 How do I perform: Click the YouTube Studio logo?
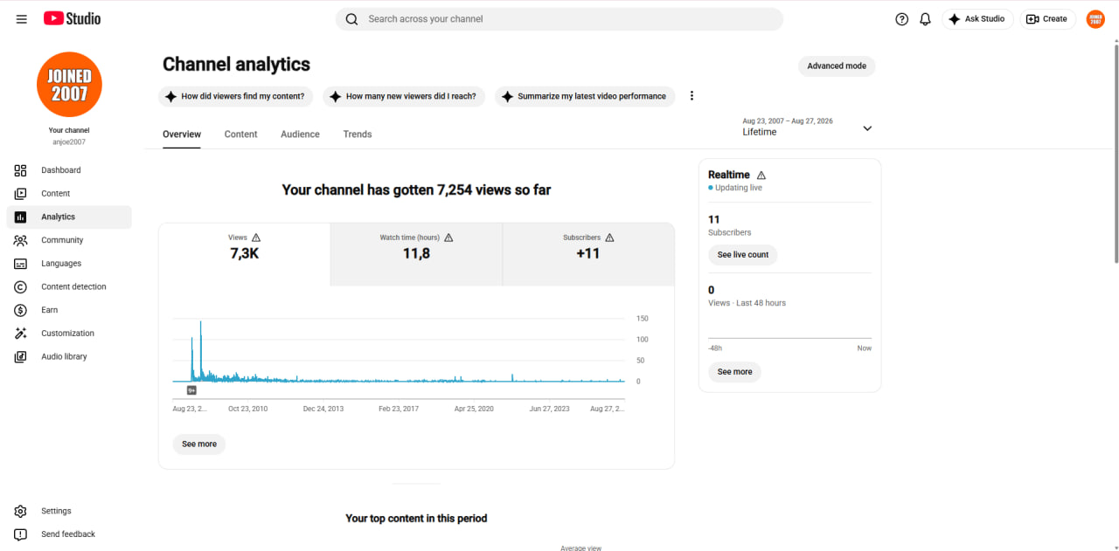72,18
